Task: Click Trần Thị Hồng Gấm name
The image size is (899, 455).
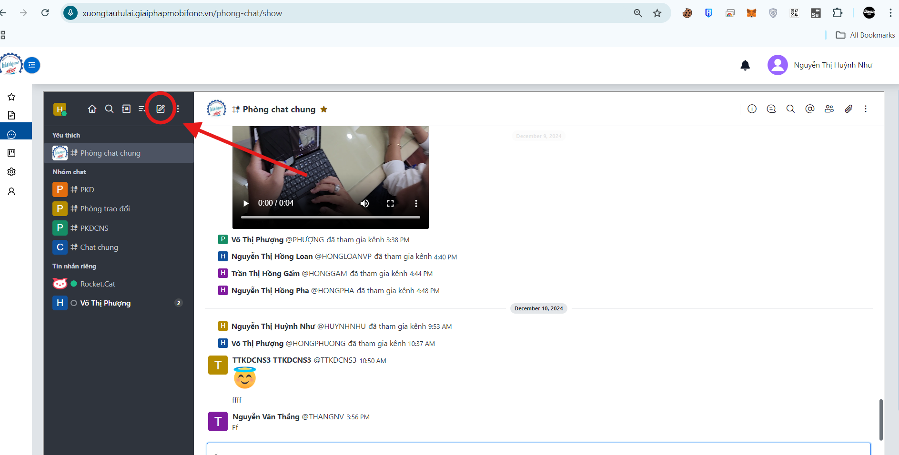Action: pos(265,274)
